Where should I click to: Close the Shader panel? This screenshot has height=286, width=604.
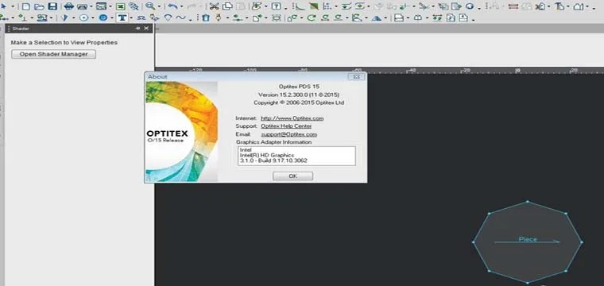(x=146, y=29)
